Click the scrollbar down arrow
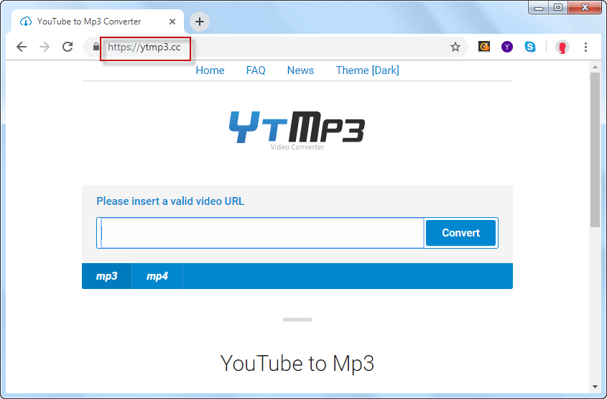 pyautogui.click(x=595, y=386)
